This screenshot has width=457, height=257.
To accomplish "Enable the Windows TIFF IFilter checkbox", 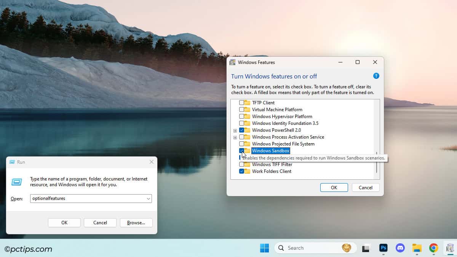I will [241, 164].
